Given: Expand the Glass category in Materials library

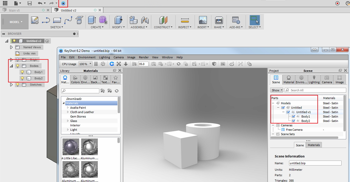Looking at the screenshot, I should click(x=68, y=121).
